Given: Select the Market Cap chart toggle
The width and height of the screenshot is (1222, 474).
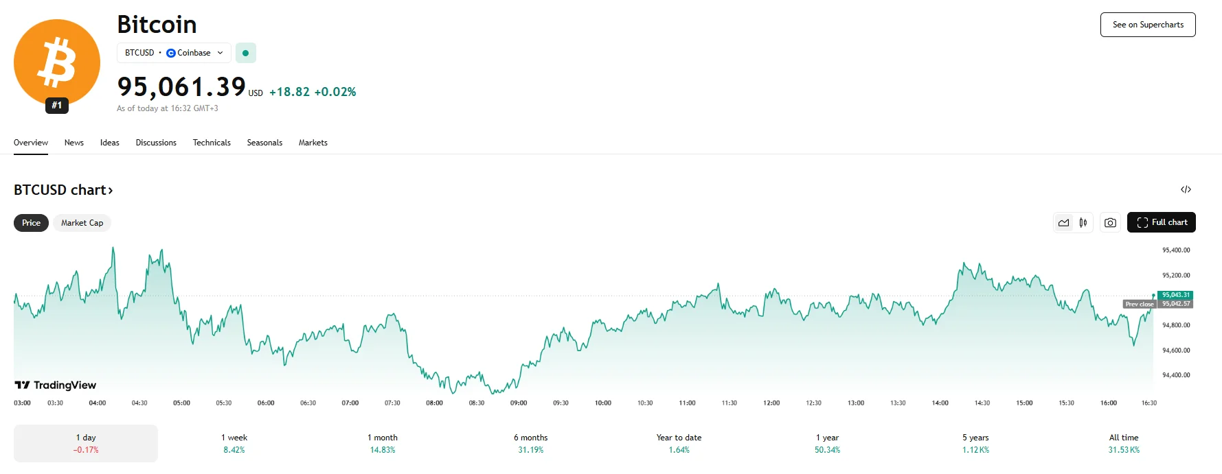Looking at the screenshot, I should [82, 223].
